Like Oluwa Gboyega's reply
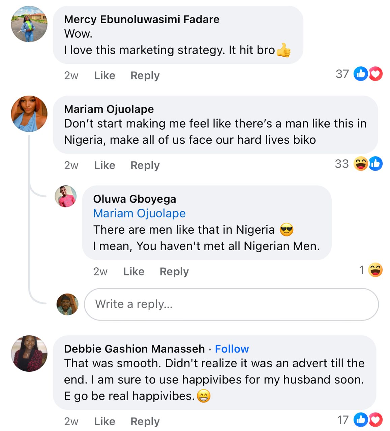 [133, 271]
